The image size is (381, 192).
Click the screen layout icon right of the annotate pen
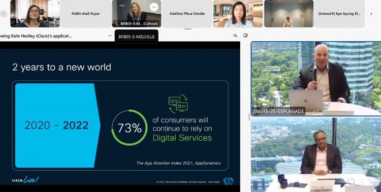(x=246, y=36)
